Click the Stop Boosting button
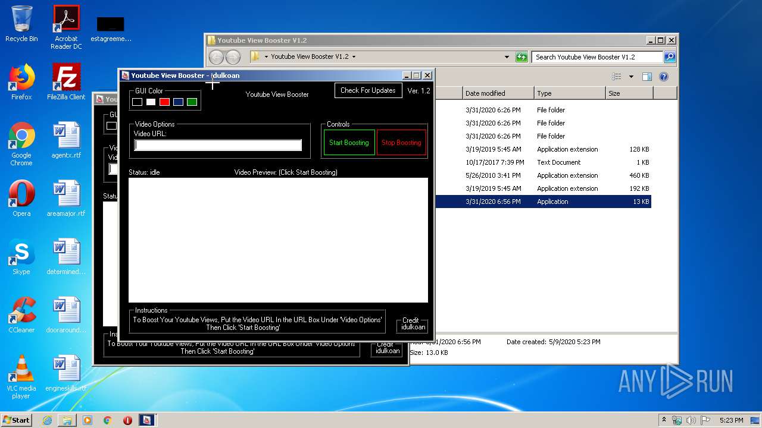The width and height of the screenshot is (762, 428). [x=401, y=143]
